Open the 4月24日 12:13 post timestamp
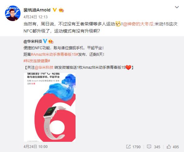Image resolution: width=184 pixels, height=152 pixels. (35, 17)
